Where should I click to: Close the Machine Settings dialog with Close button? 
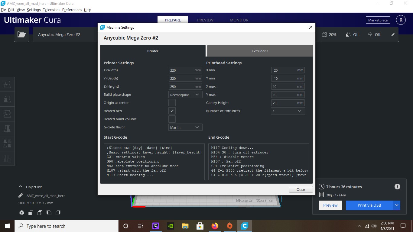pos(301,189)
